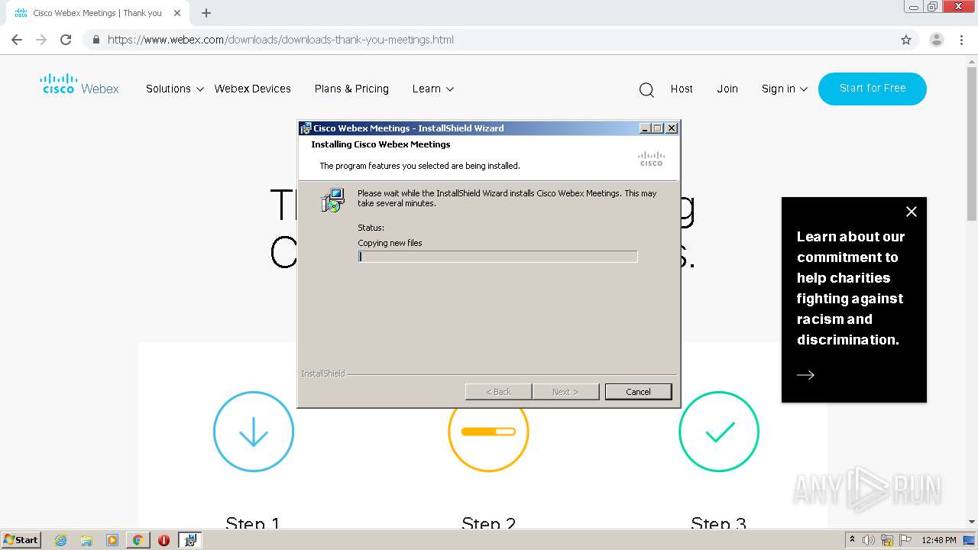Image resolution: width=978 pixels, height=550 pixels.
Task: Open Webex Devices page
Action: point(253,89)
